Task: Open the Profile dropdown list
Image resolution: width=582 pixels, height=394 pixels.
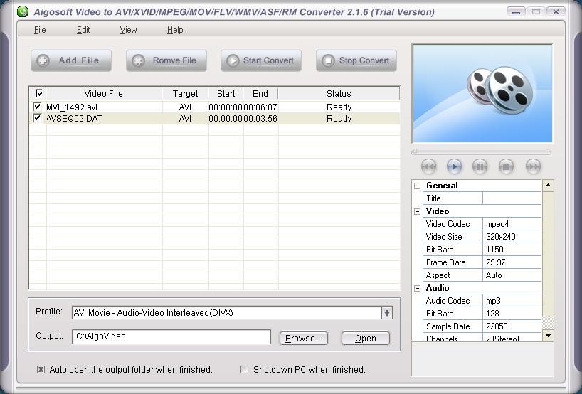Action: coord(386,313)
